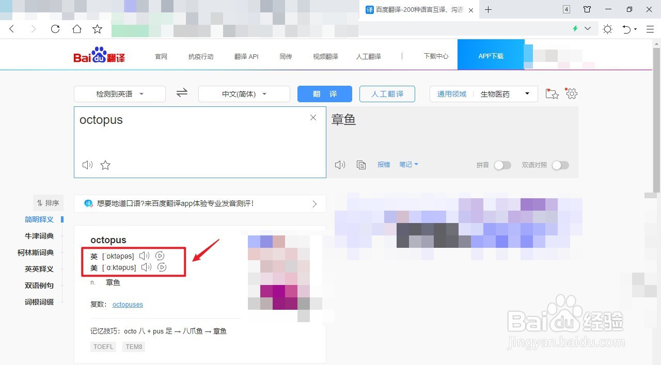This screenshot has height=365, width=661.
Task: Open the browser main menu
Action: [x=650, y=29]
